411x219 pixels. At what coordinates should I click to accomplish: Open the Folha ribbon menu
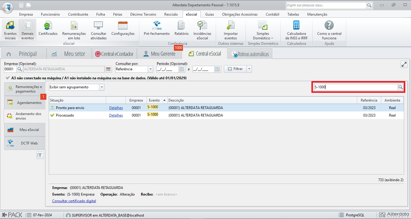tap(100, 14)
